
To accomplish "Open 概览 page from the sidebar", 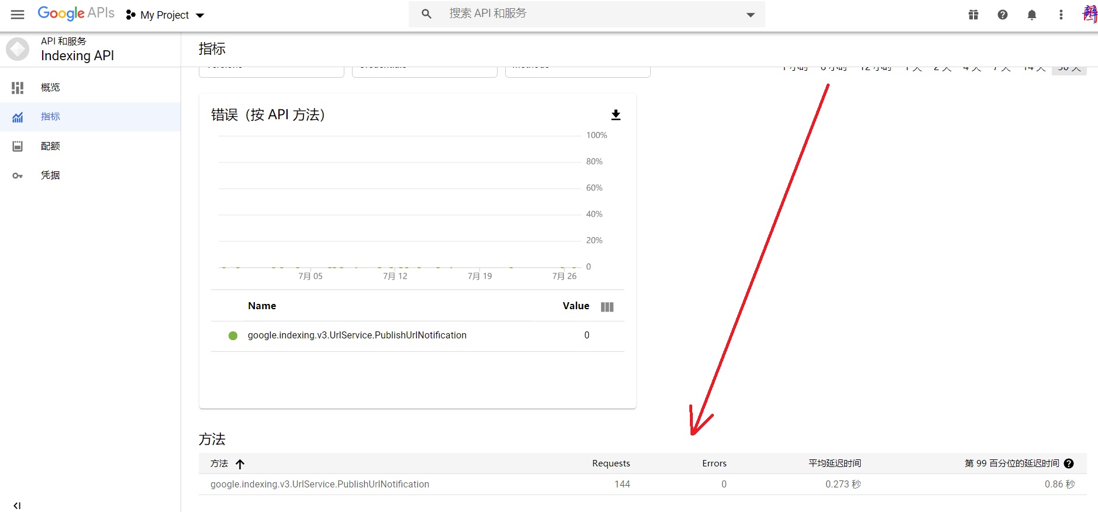I will [x=50, y=88].
